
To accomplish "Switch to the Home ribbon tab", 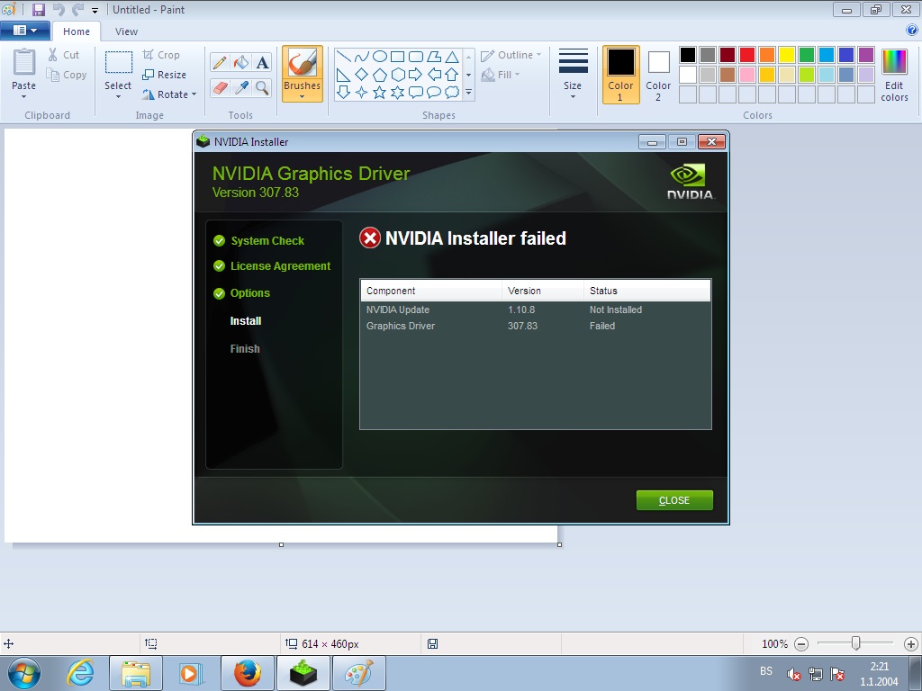I will [77, 31].
